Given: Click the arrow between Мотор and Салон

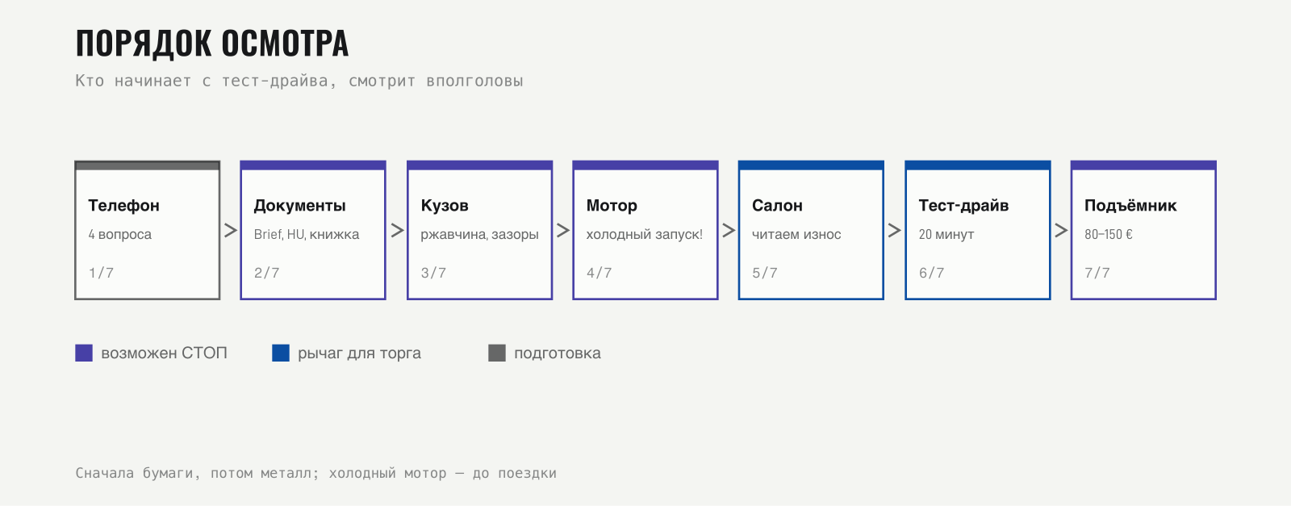Looking at the screenshot, I should [x=729, y=230].
